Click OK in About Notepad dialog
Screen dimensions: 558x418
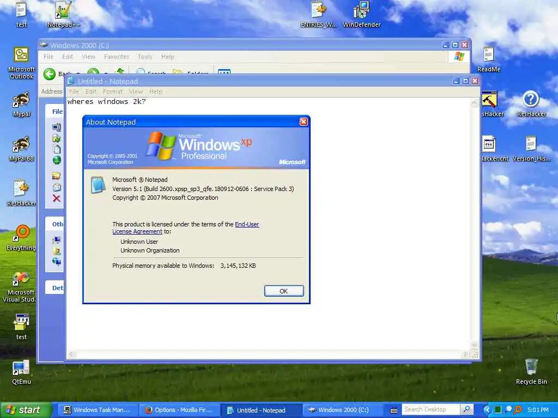[284, 291]
